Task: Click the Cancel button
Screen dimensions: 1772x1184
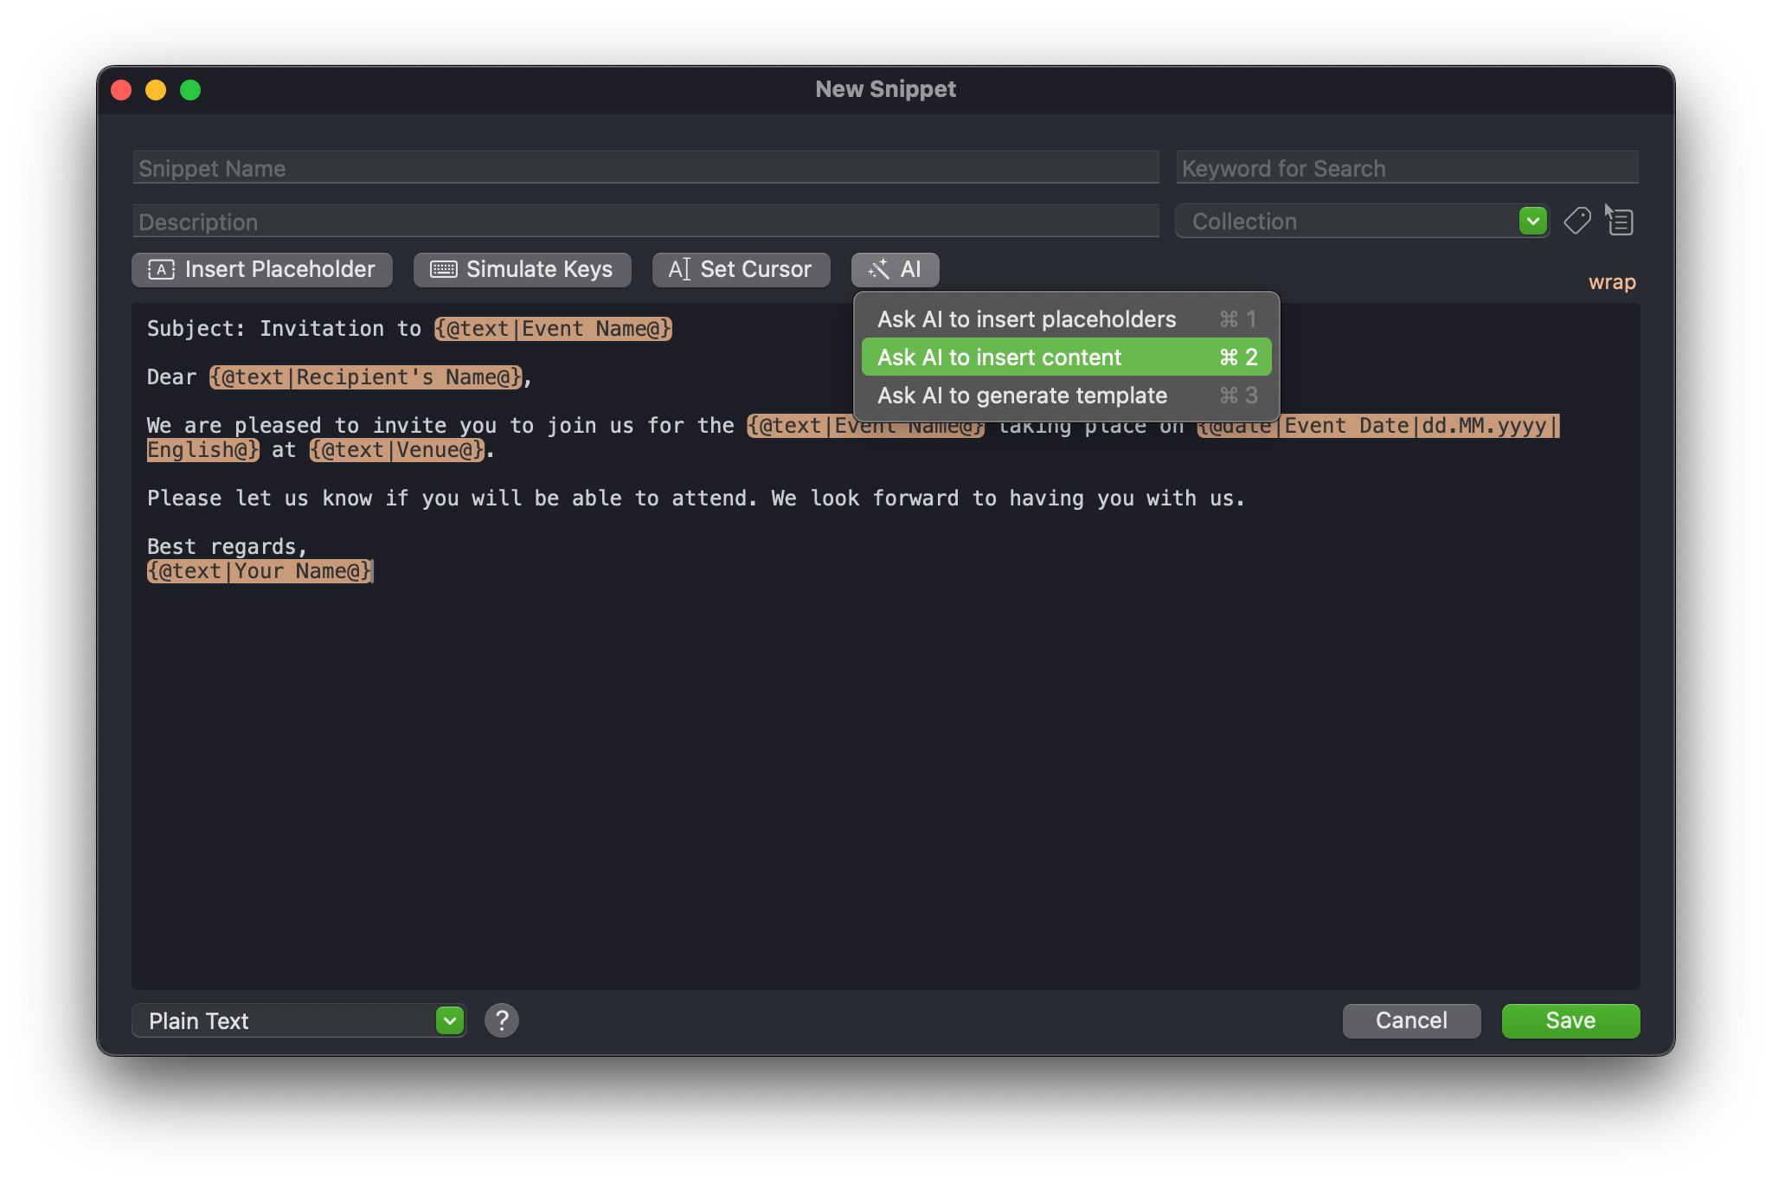Action: pyautogui.click(x=1410, y=1019)
